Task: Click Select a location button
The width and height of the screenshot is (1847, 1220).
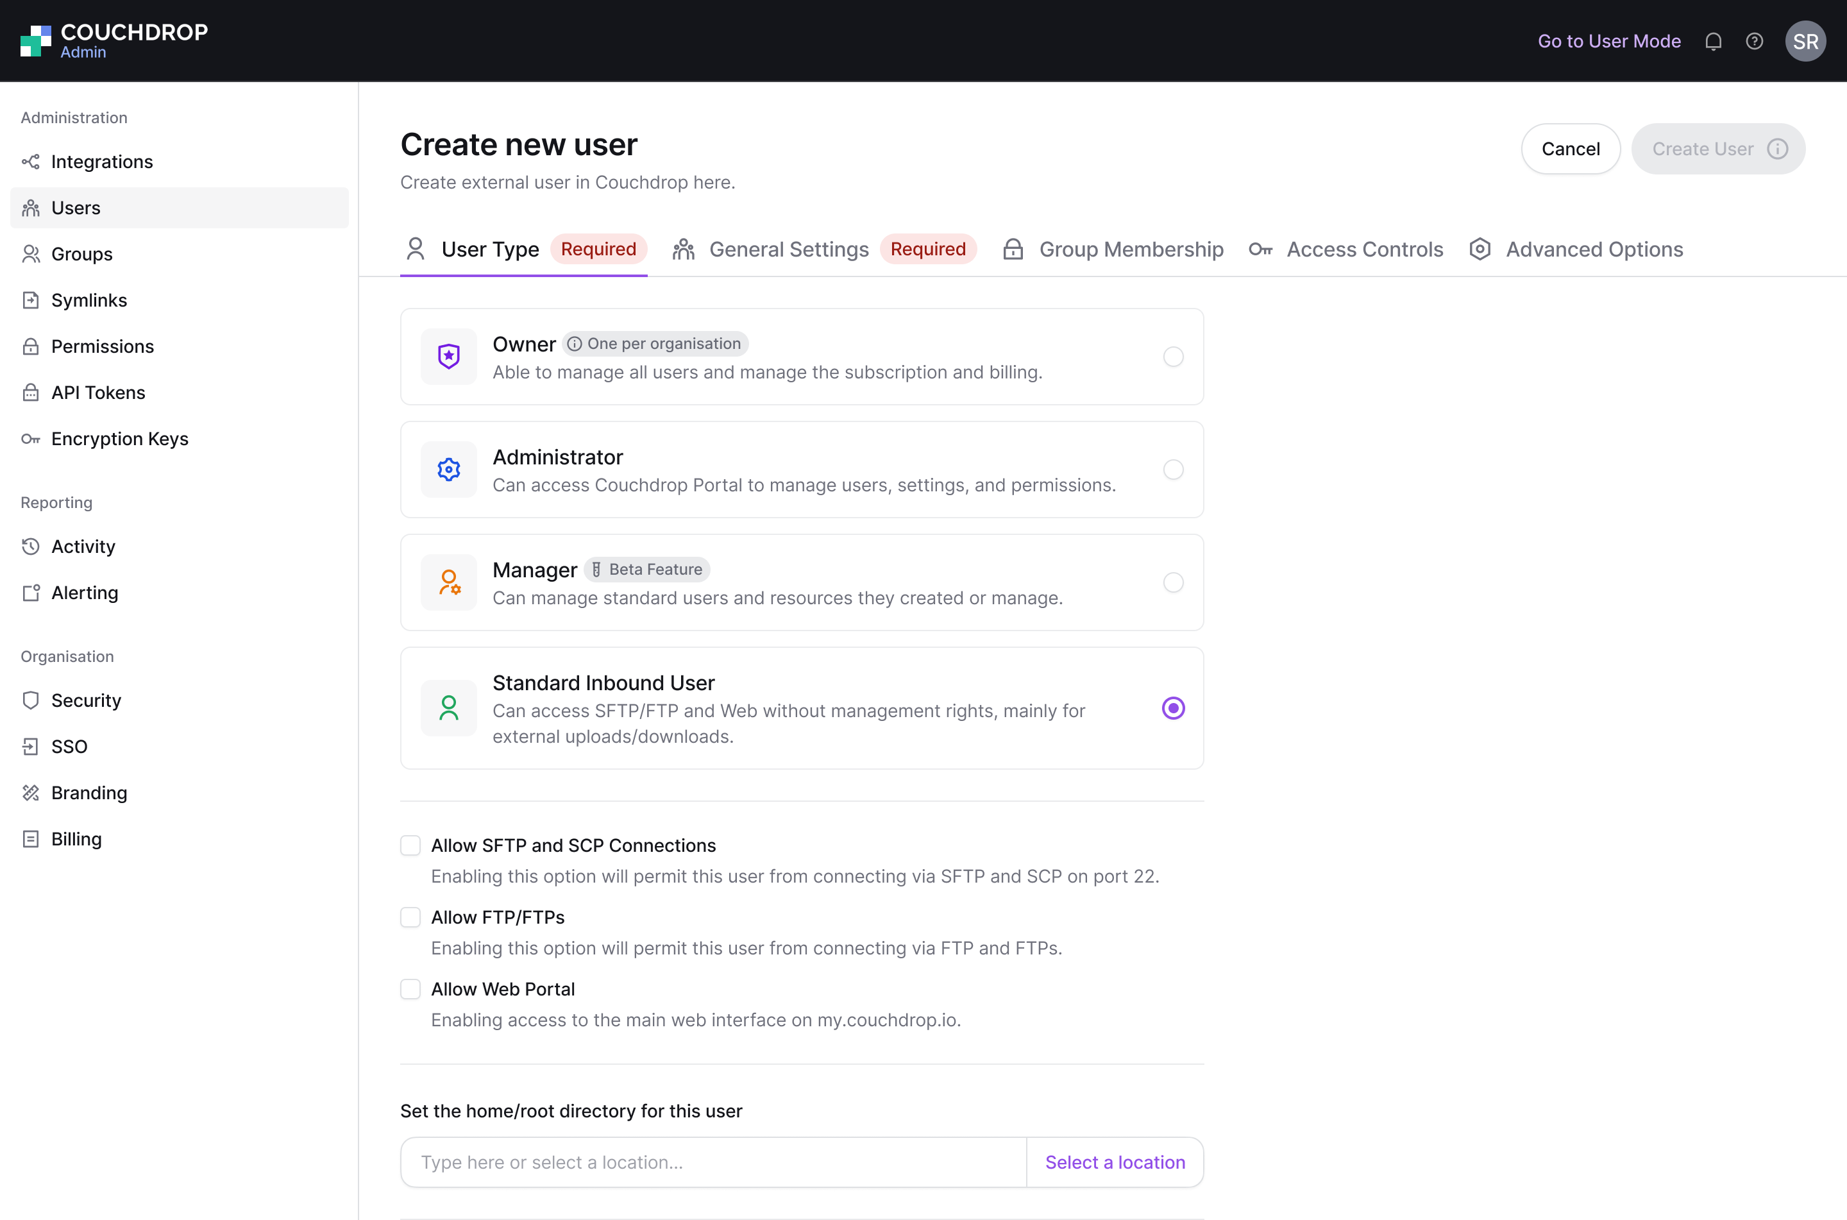Action: [1115, 1162]
